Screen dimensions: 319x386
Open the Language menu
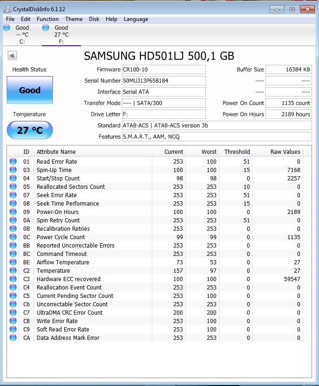136,19
